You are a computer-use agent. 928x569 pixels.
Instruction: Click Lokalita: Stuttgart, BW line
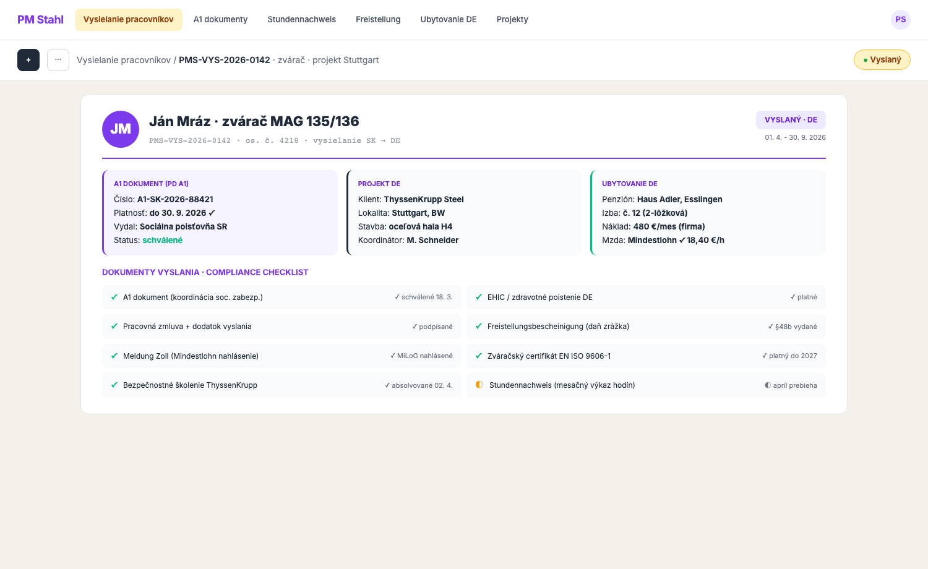(x=402, y=213)
